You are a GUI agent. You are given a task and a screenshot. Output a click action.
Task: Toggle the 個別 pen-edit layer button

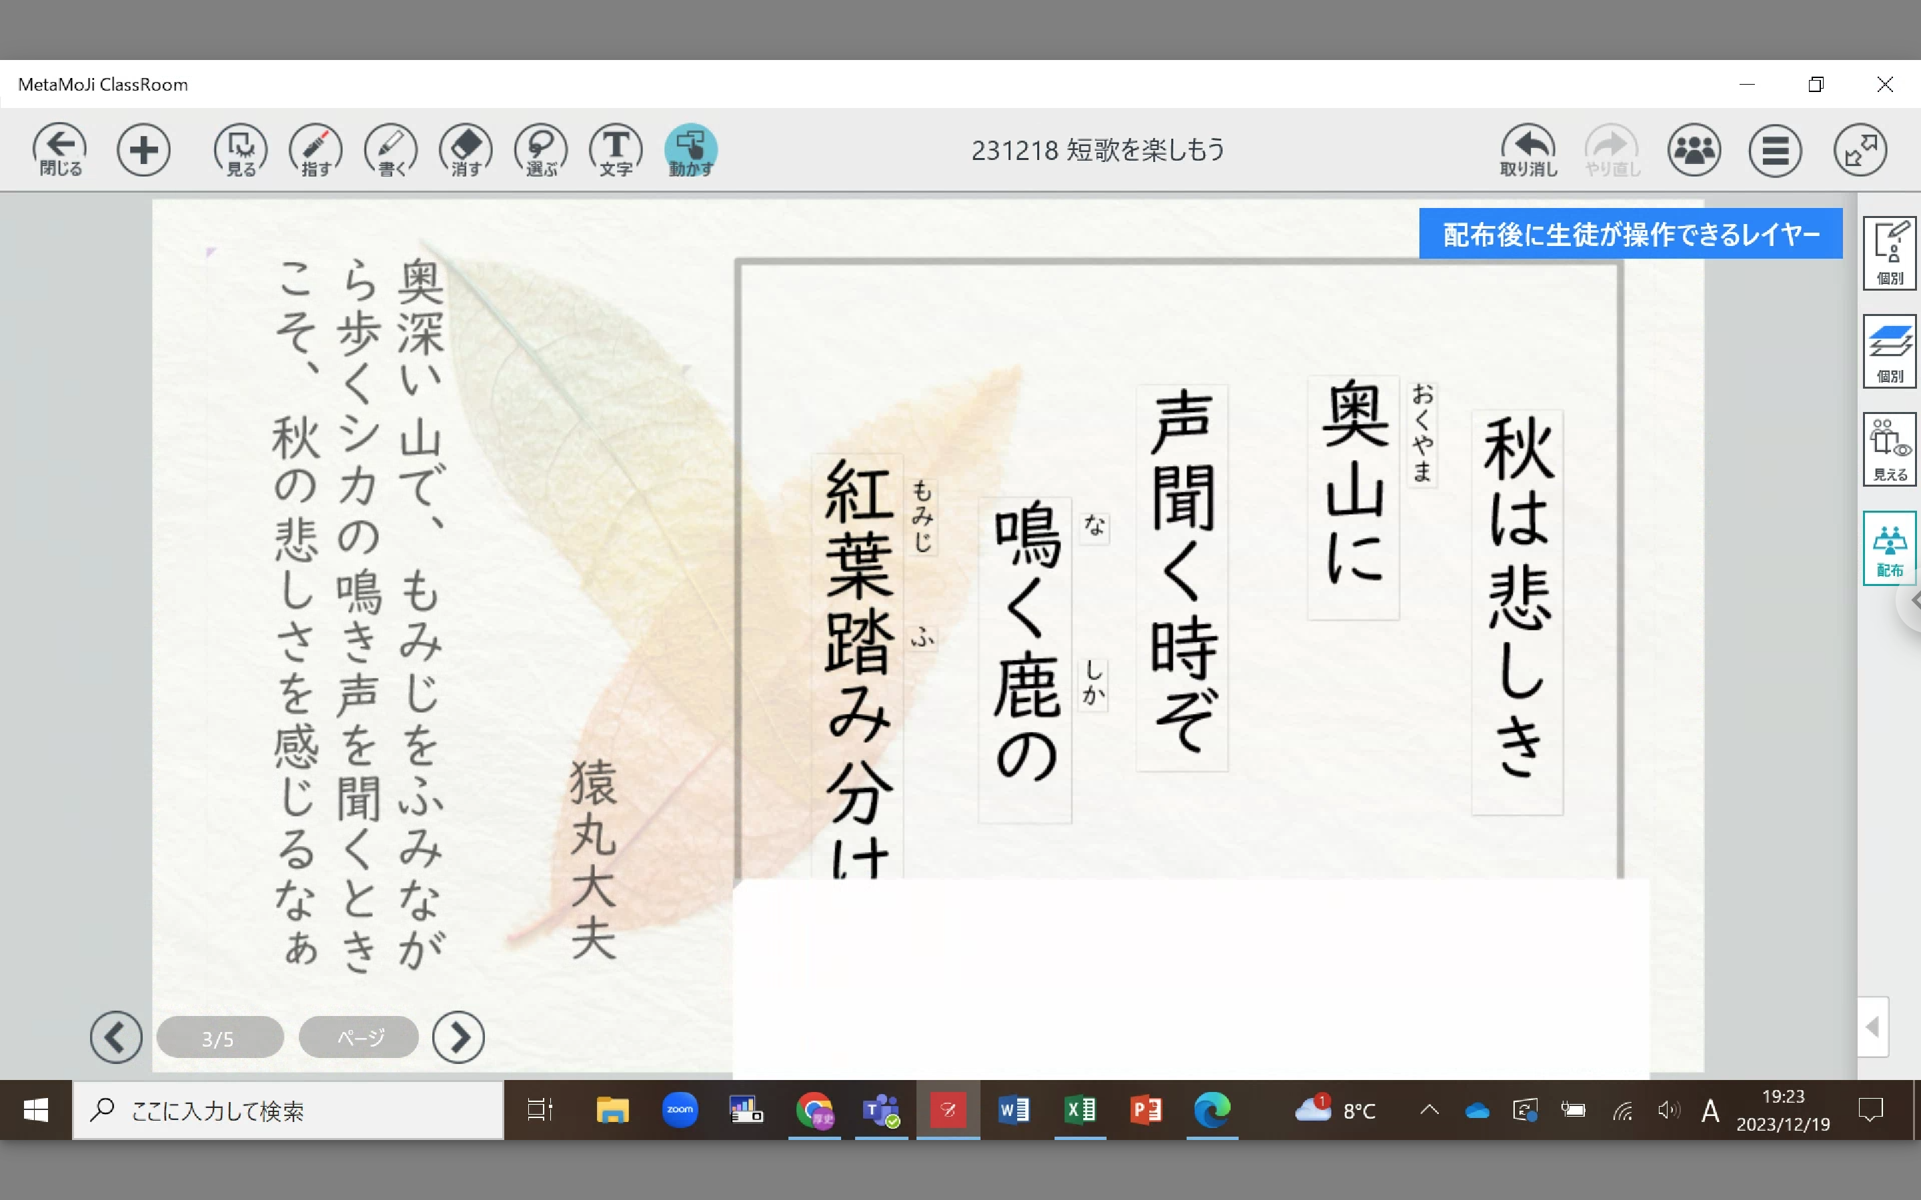tap(1889, 253)
